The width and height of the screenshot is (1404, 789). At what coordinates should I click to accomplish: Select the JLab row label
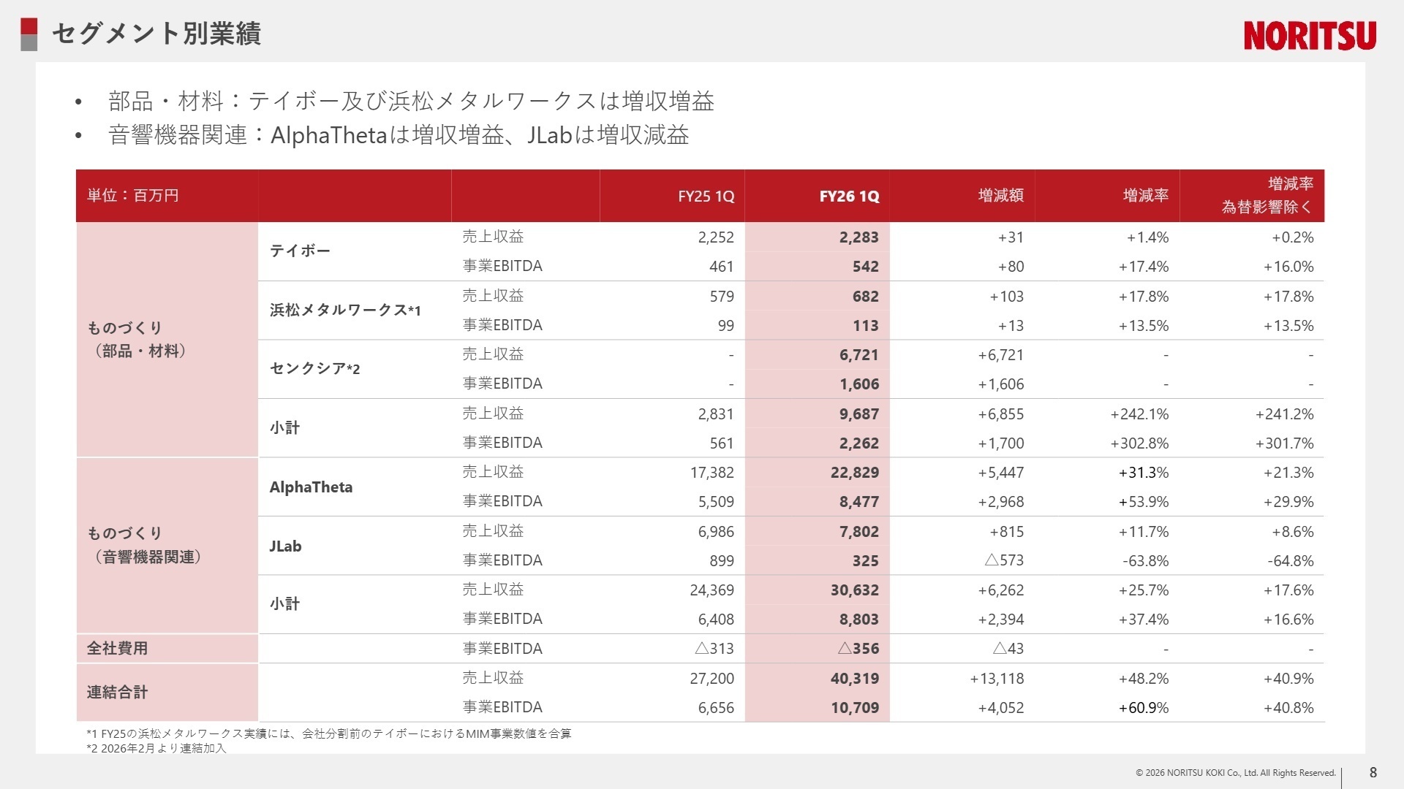(285, 546)
